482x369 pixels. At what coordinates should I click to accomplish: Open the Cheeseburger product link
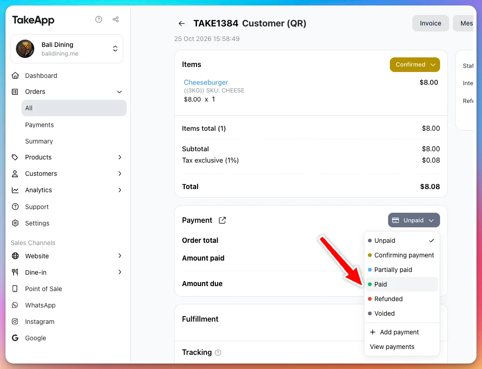[x=206, y=82]
